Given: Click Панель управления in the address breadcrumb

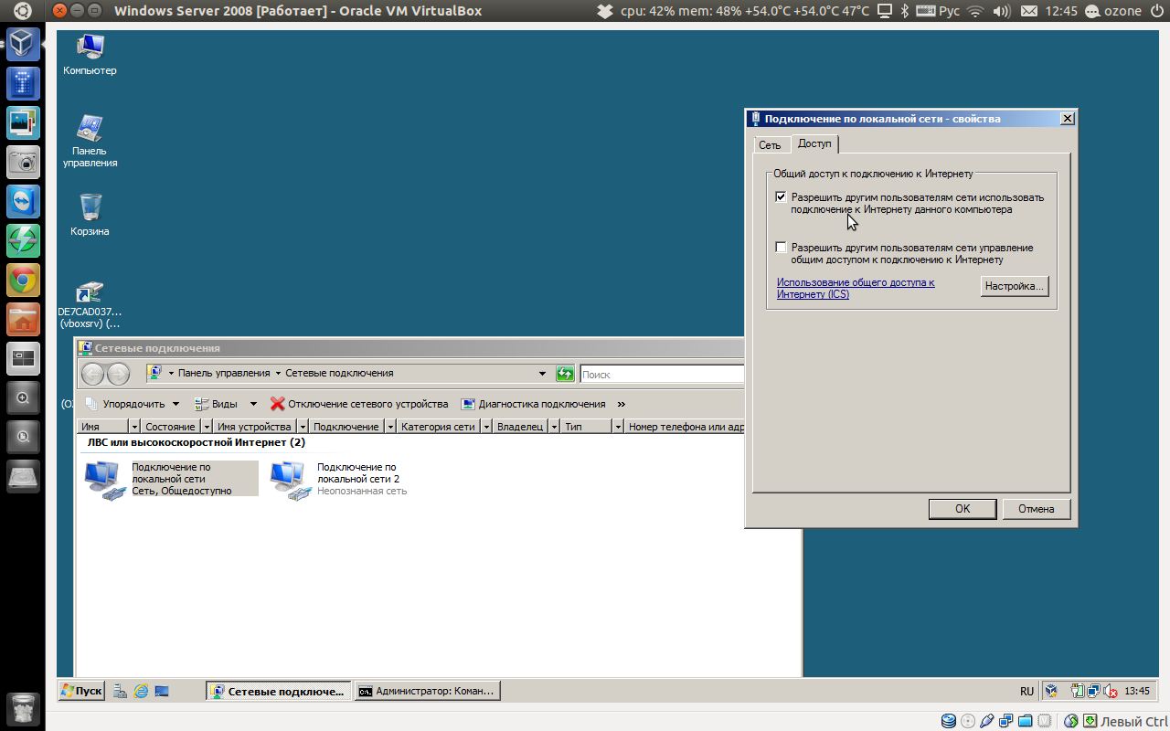Looking at the screenshot, I should (x=224, y=373).
